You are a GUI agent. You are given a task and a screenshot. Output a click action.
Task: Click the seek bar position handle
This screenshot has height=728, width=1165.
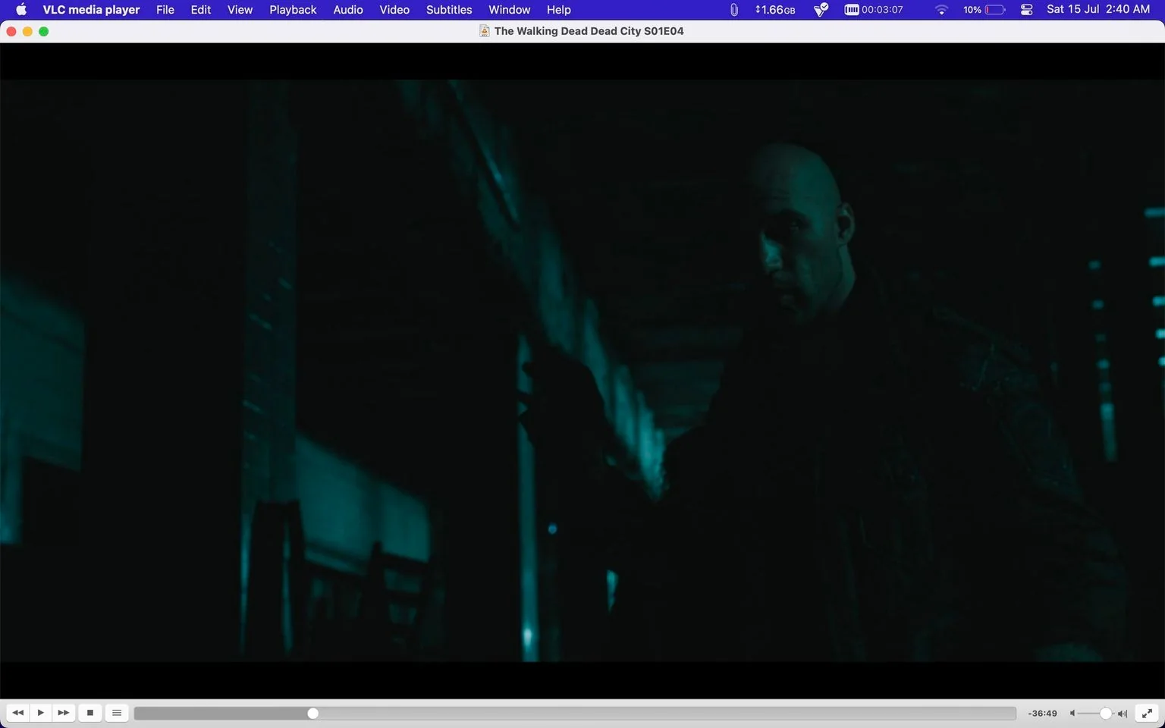[x=312, y=714]
